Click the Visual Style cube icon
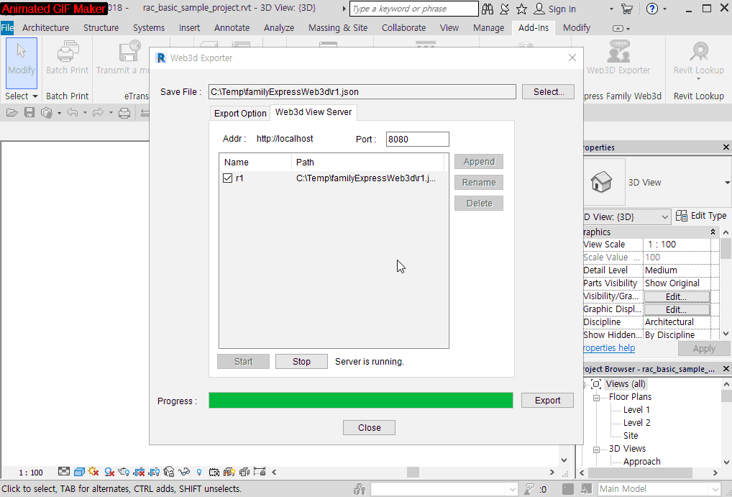 point(79,472)
